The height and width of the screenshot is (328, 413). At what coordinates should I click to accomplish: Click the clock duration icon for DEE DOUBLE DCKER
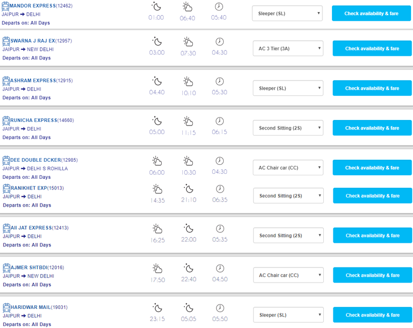(x=220, y=161)
